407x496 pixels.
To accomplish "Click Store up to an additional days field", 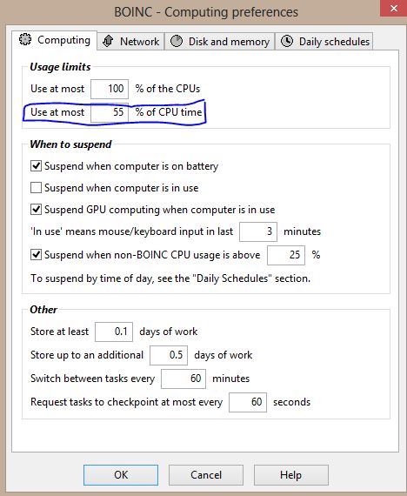I will tap(169, 355).
